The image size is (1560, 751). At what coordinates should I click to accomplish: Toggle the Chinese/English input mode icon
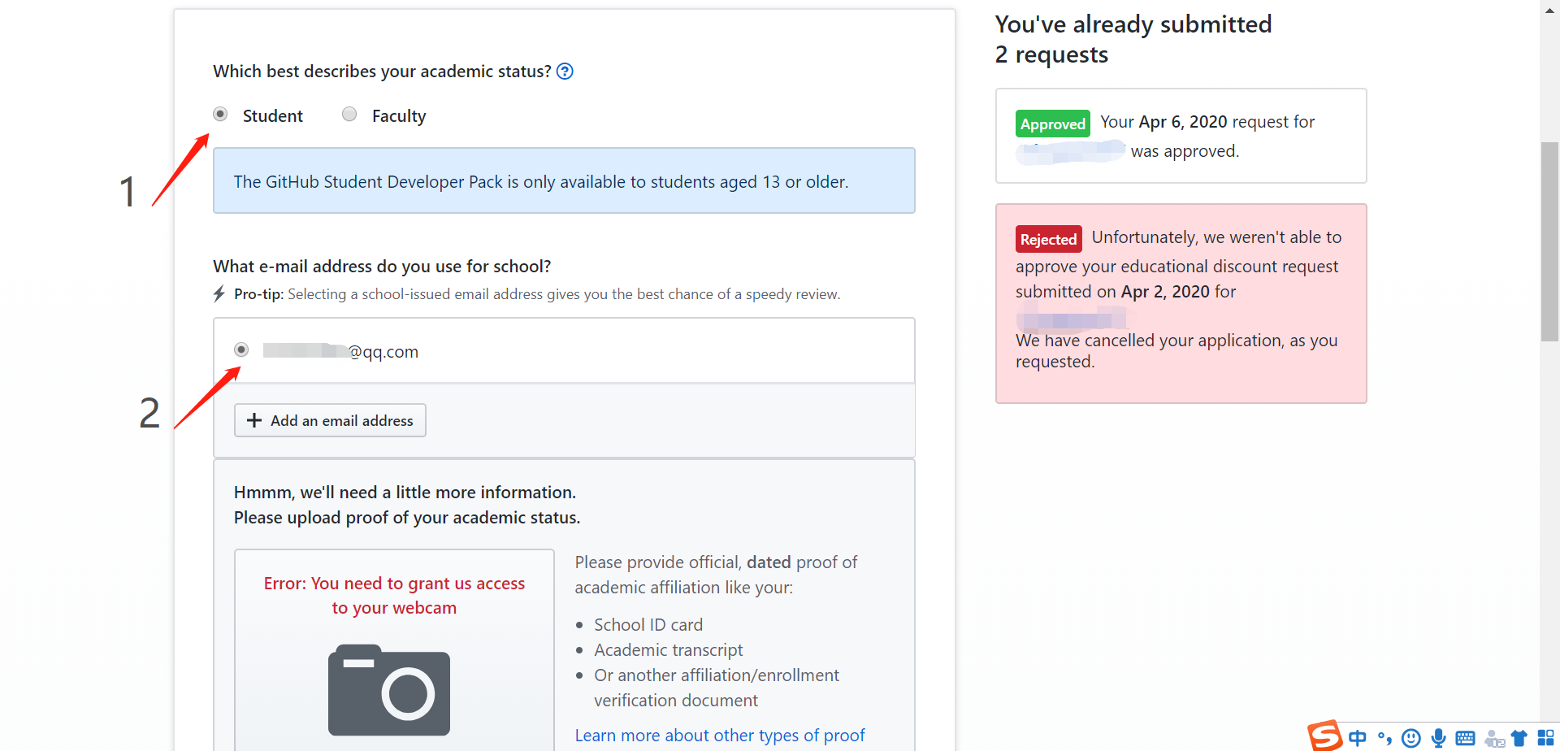click(1357, 738)
